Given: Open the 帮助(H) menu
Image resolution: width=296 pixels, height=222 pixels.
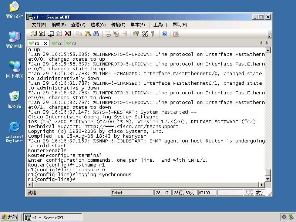Looking at the screenshot, I should (x=180, y=25).
